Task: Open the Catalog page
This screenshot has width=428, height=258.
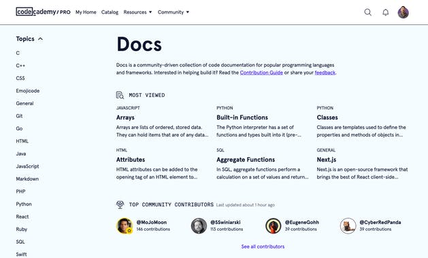Action: (x=110, y=12)
